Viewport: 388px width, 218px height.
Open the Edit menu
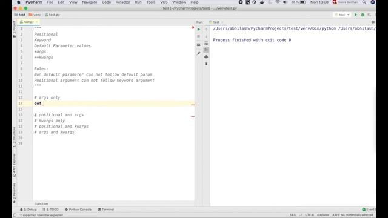[61, 2]
